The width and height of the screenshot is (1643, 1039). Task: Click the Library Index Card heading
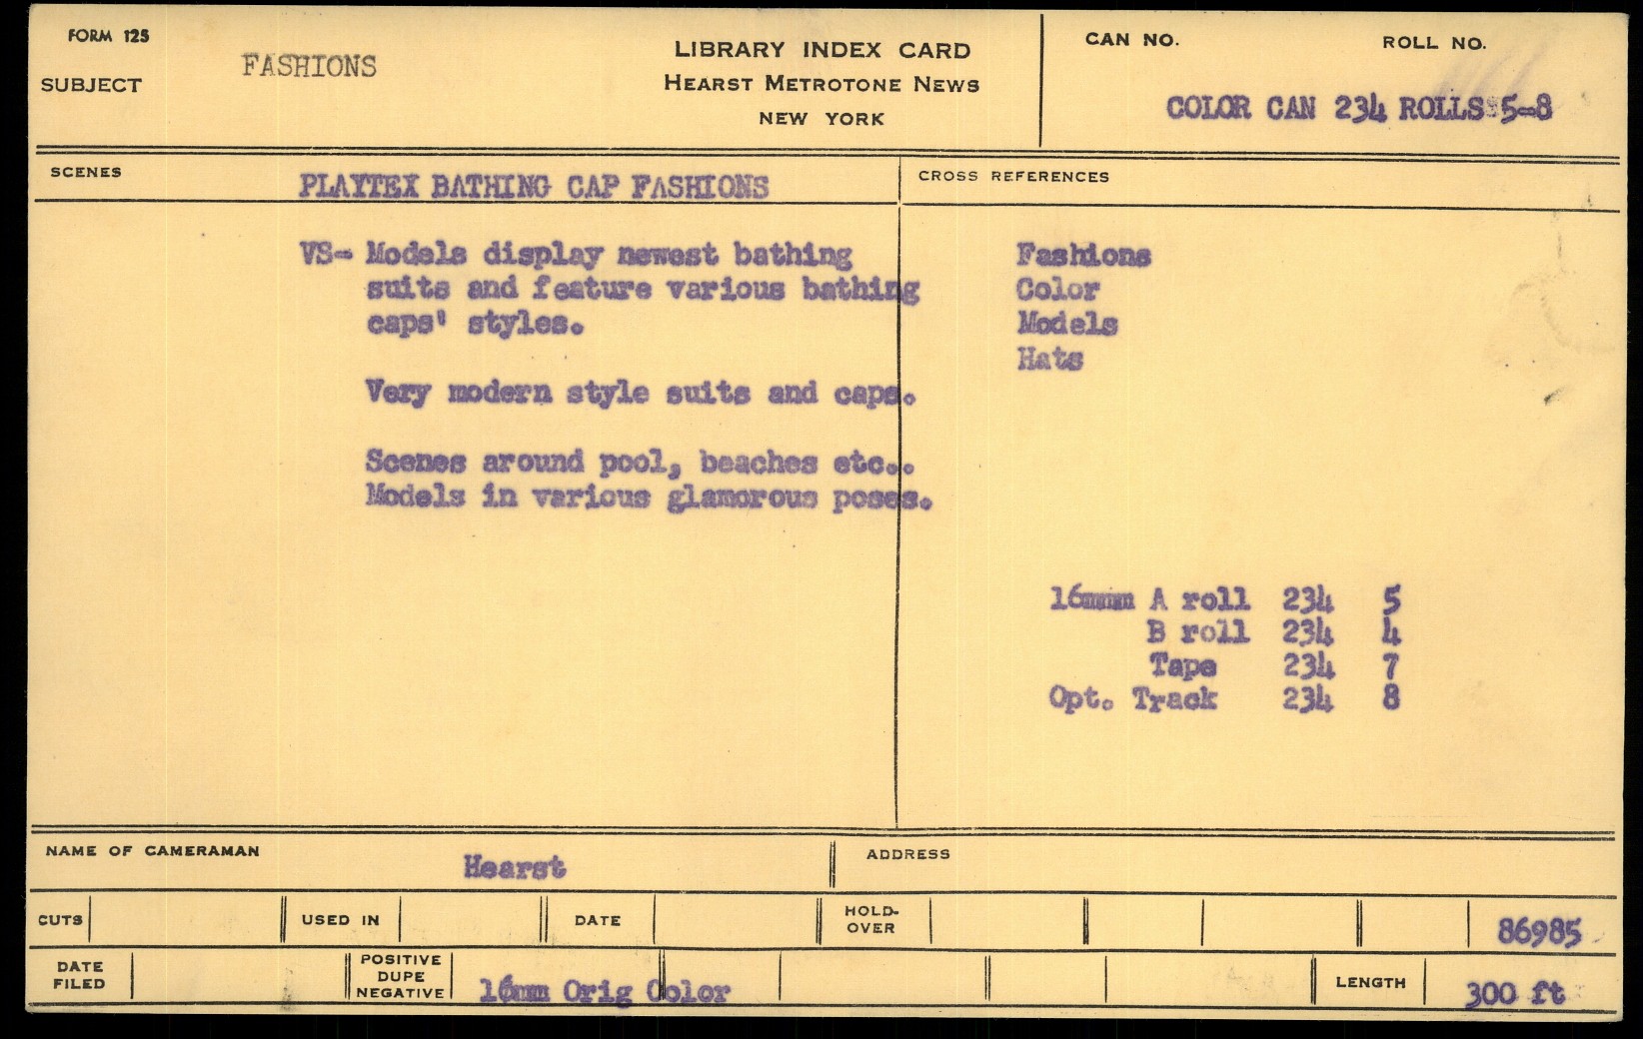coord(821,50)
